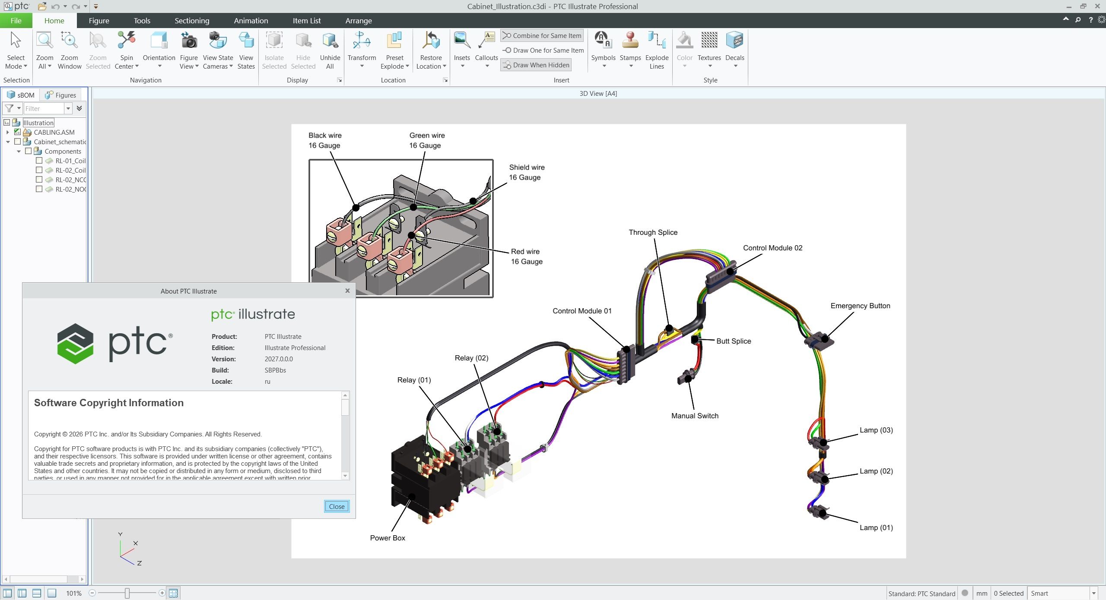Image resolution: width=1106 pixels, height=600 pixels.
Task: Open the Transform tool
Action: coord(362,51)
